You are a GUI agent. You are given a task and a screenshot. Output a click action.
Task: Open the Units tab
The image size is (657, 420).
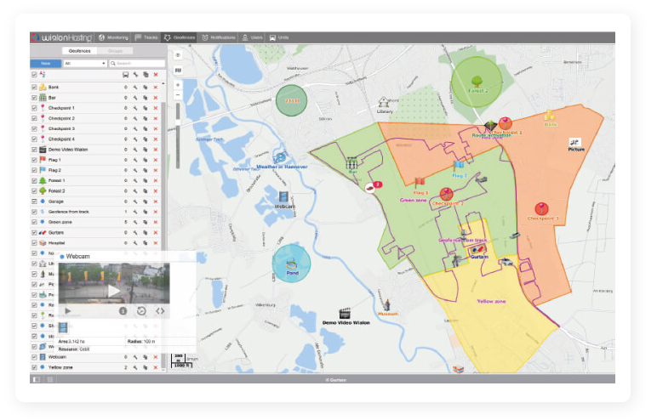[x=278, y=37]
